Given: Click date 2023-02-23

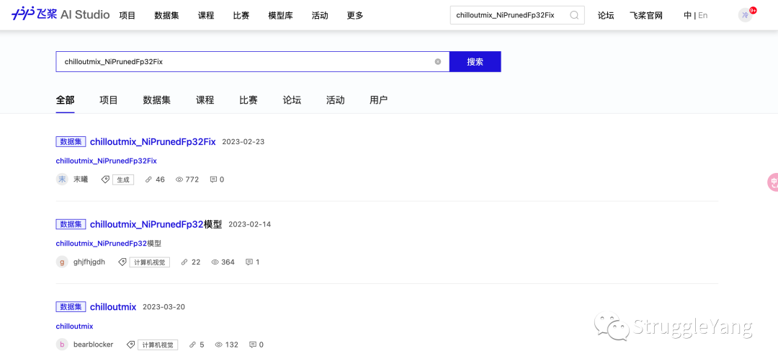Looking at the screenshot, I should pyautogui.click(x=243, y=141).
